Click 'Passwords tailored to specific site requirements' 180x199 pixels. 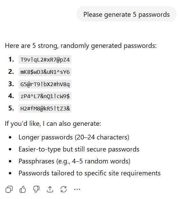90,173
